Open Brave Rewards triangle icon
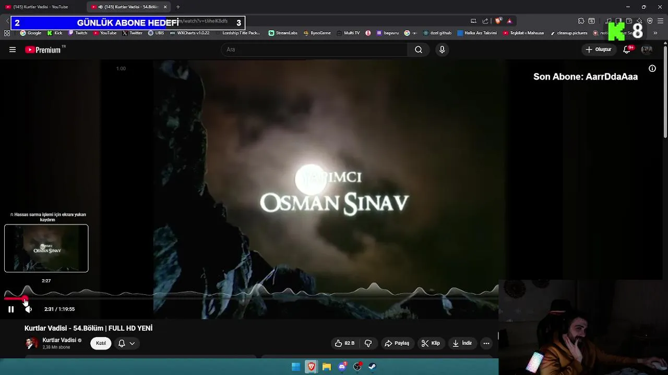 509,21
